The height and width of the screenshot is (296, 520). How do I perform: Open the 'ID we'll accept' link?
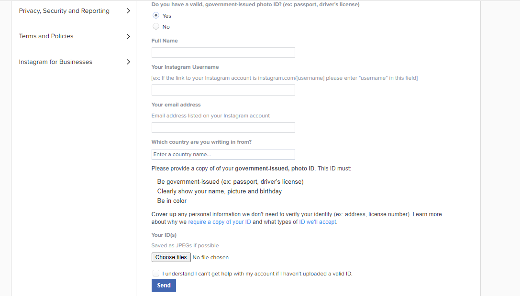318,222
